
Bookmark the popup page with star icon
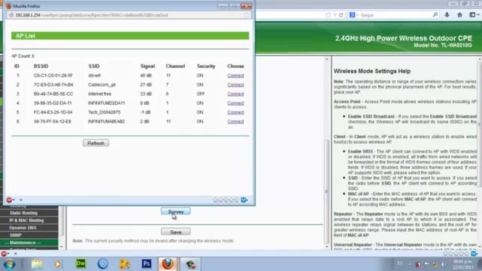(x=247, y=15)
